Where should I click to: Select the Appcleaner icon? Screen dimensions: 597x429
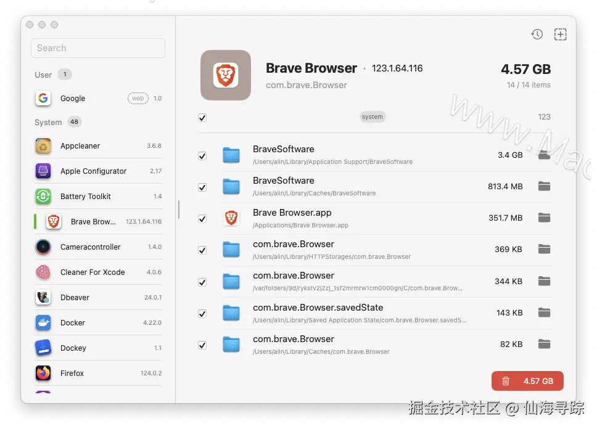(43, 146)
